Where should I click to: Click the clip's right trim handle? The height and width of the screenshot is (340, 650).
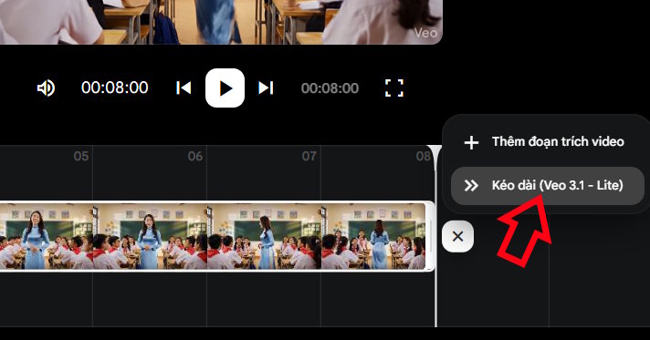point(431,236)
